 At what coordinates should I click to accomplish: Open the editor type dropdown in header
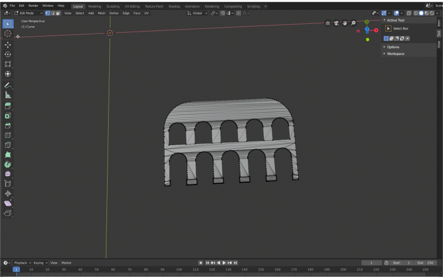tap(7, 13)
